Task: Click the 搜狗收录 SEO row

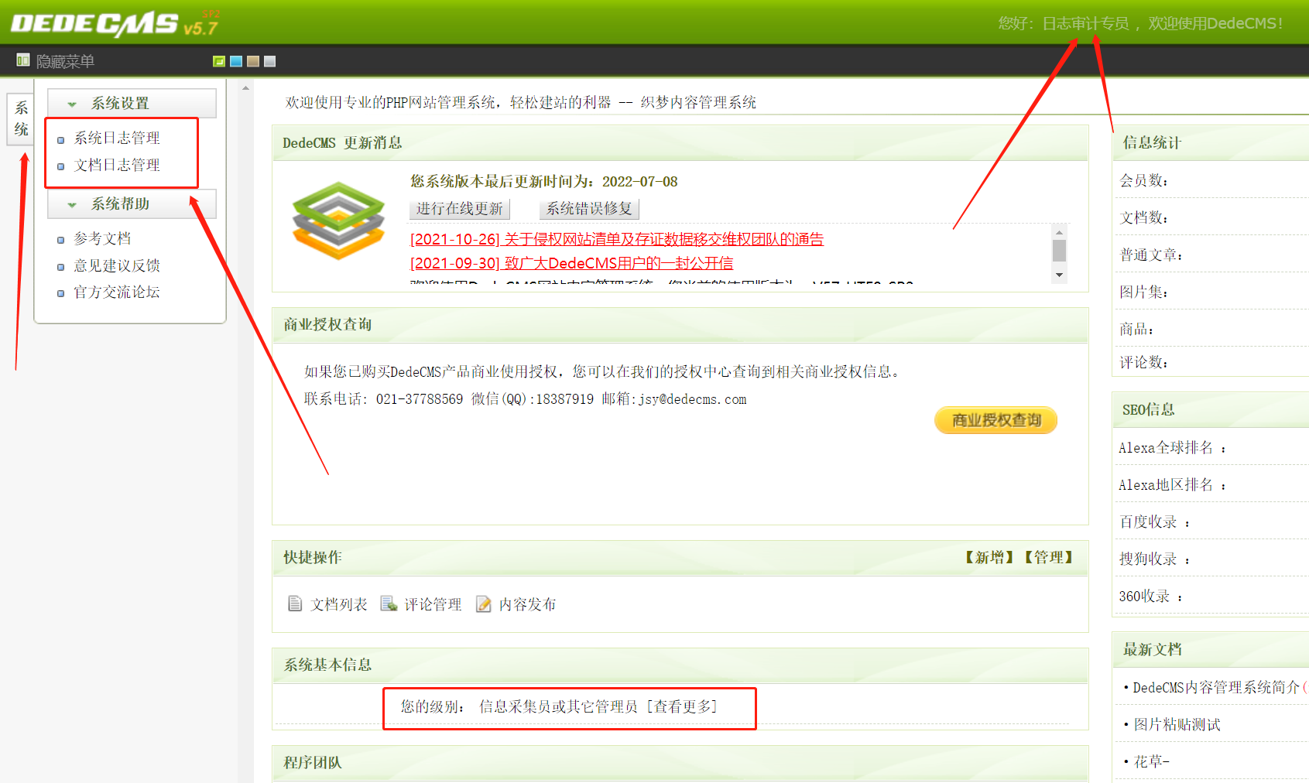Action: (1211, 559)
